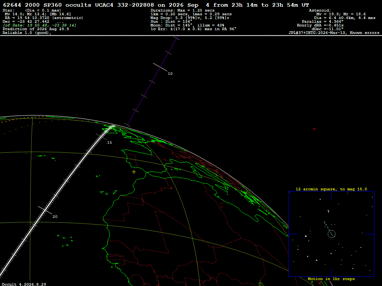Click the '12 arcmin square, to mag 15.0' caption

[331, 189]
